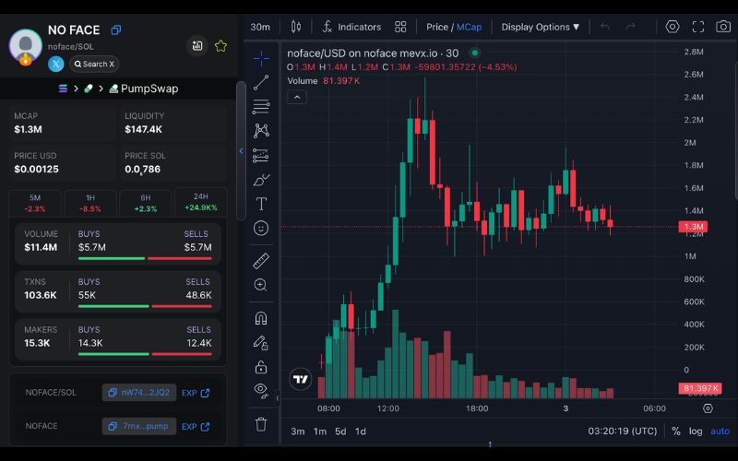Click the volume buys/sells ratio bar

[145, 258]
